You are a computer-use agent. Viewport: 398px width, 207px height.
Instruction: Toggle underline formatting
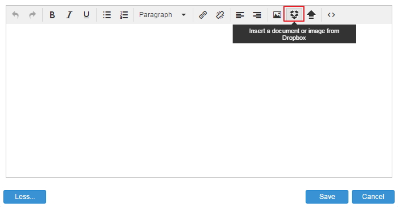86,15
